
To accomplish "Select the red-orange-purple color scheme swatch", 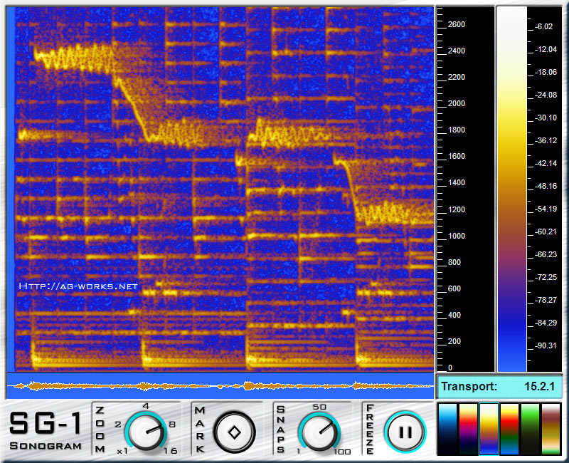I will coord(468,430).
